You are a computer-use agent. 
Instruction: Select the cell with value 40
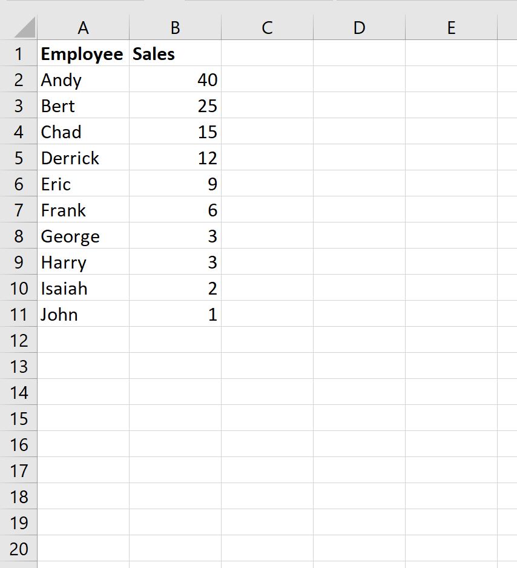pyautogui.click(x=175, y=79)
